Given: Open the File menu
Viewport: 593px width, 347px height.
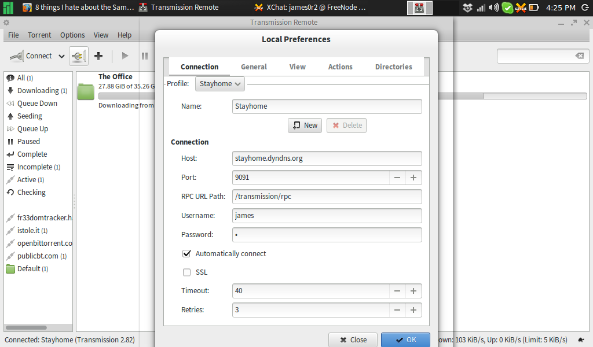Looking at the screenshot, I should pos(13,35).
